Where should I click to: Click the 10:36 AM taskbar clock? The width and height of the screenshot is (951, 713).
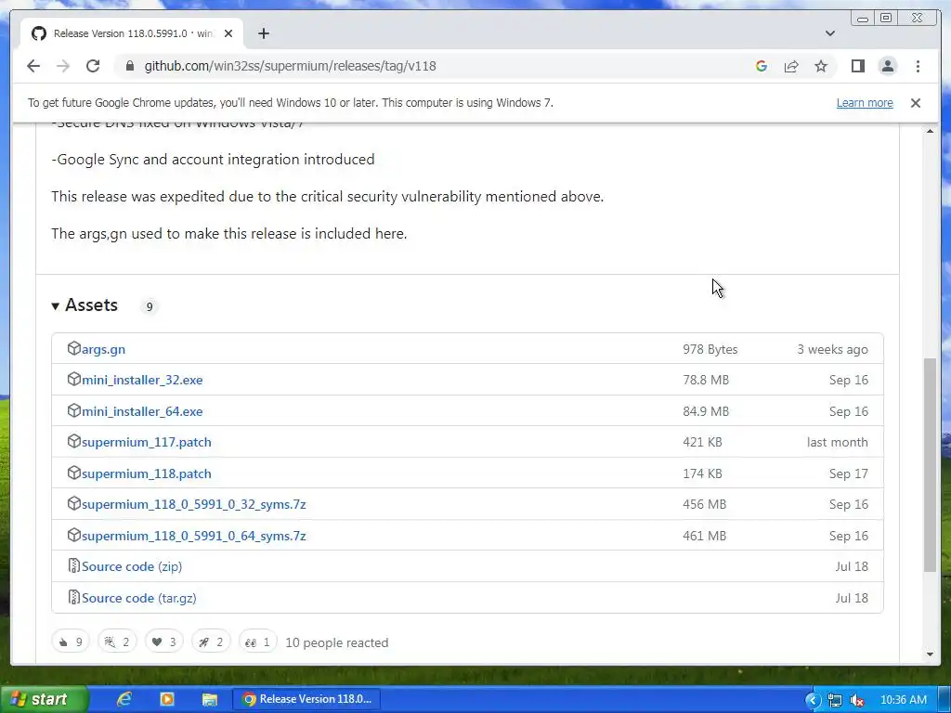[x=903, y=700]
